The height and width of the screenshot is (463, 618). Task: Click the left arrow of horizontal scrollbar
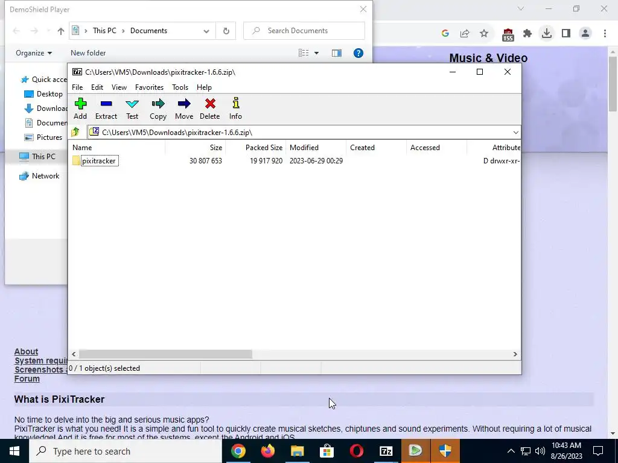(x=74, y=354)
